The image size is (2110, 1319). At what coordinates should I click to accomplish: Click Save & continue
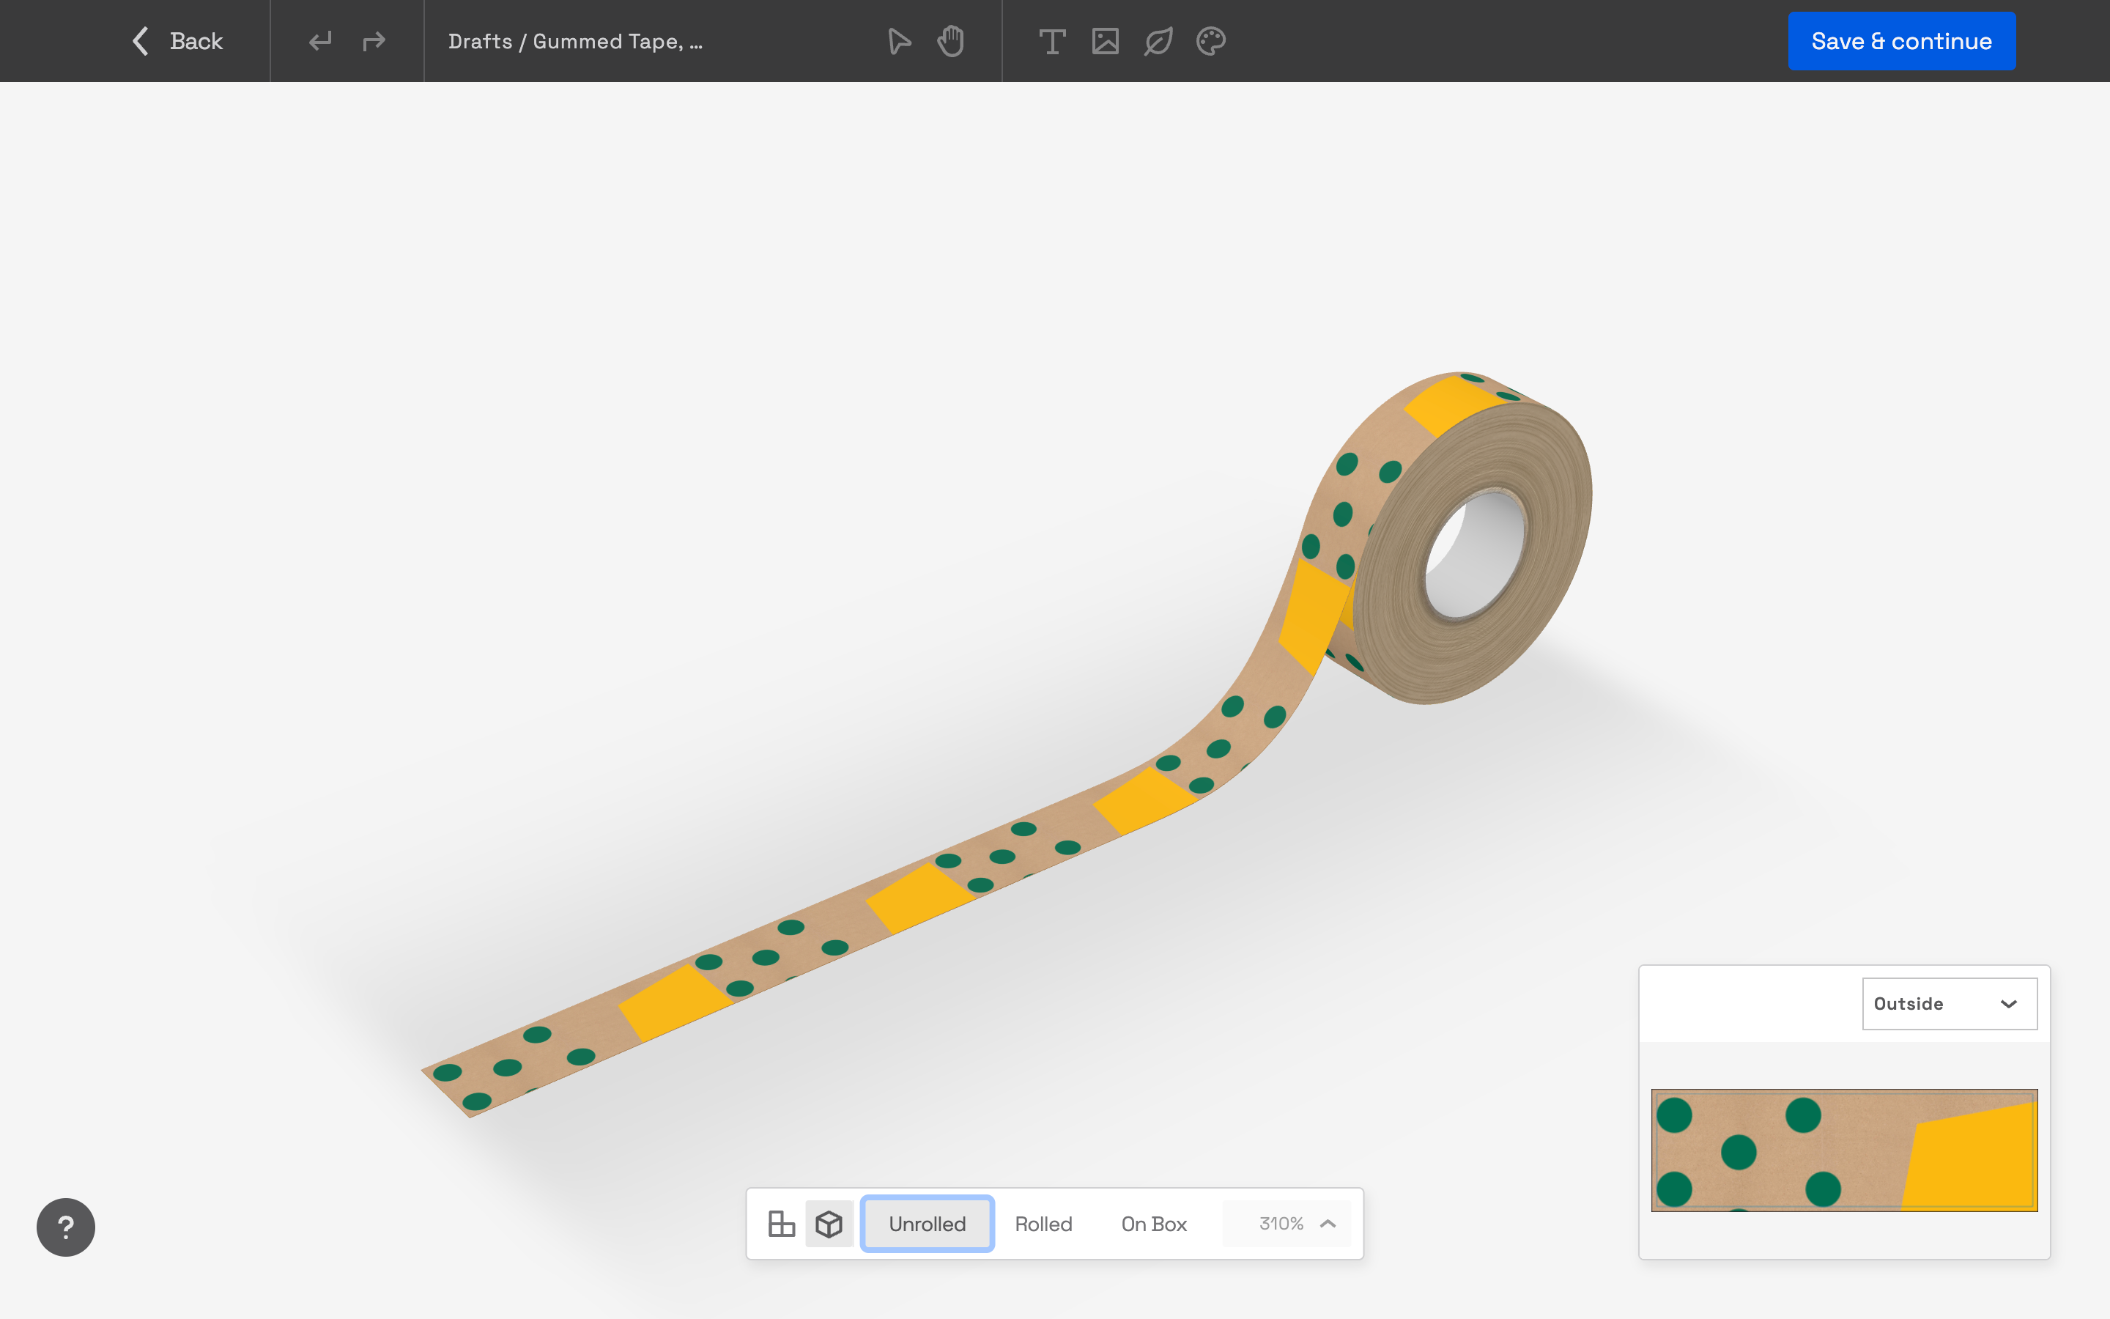1900,41
